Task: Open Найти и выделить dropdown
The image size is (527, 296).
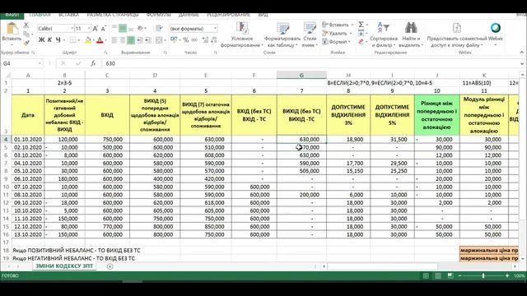Action: click(411, 35)
